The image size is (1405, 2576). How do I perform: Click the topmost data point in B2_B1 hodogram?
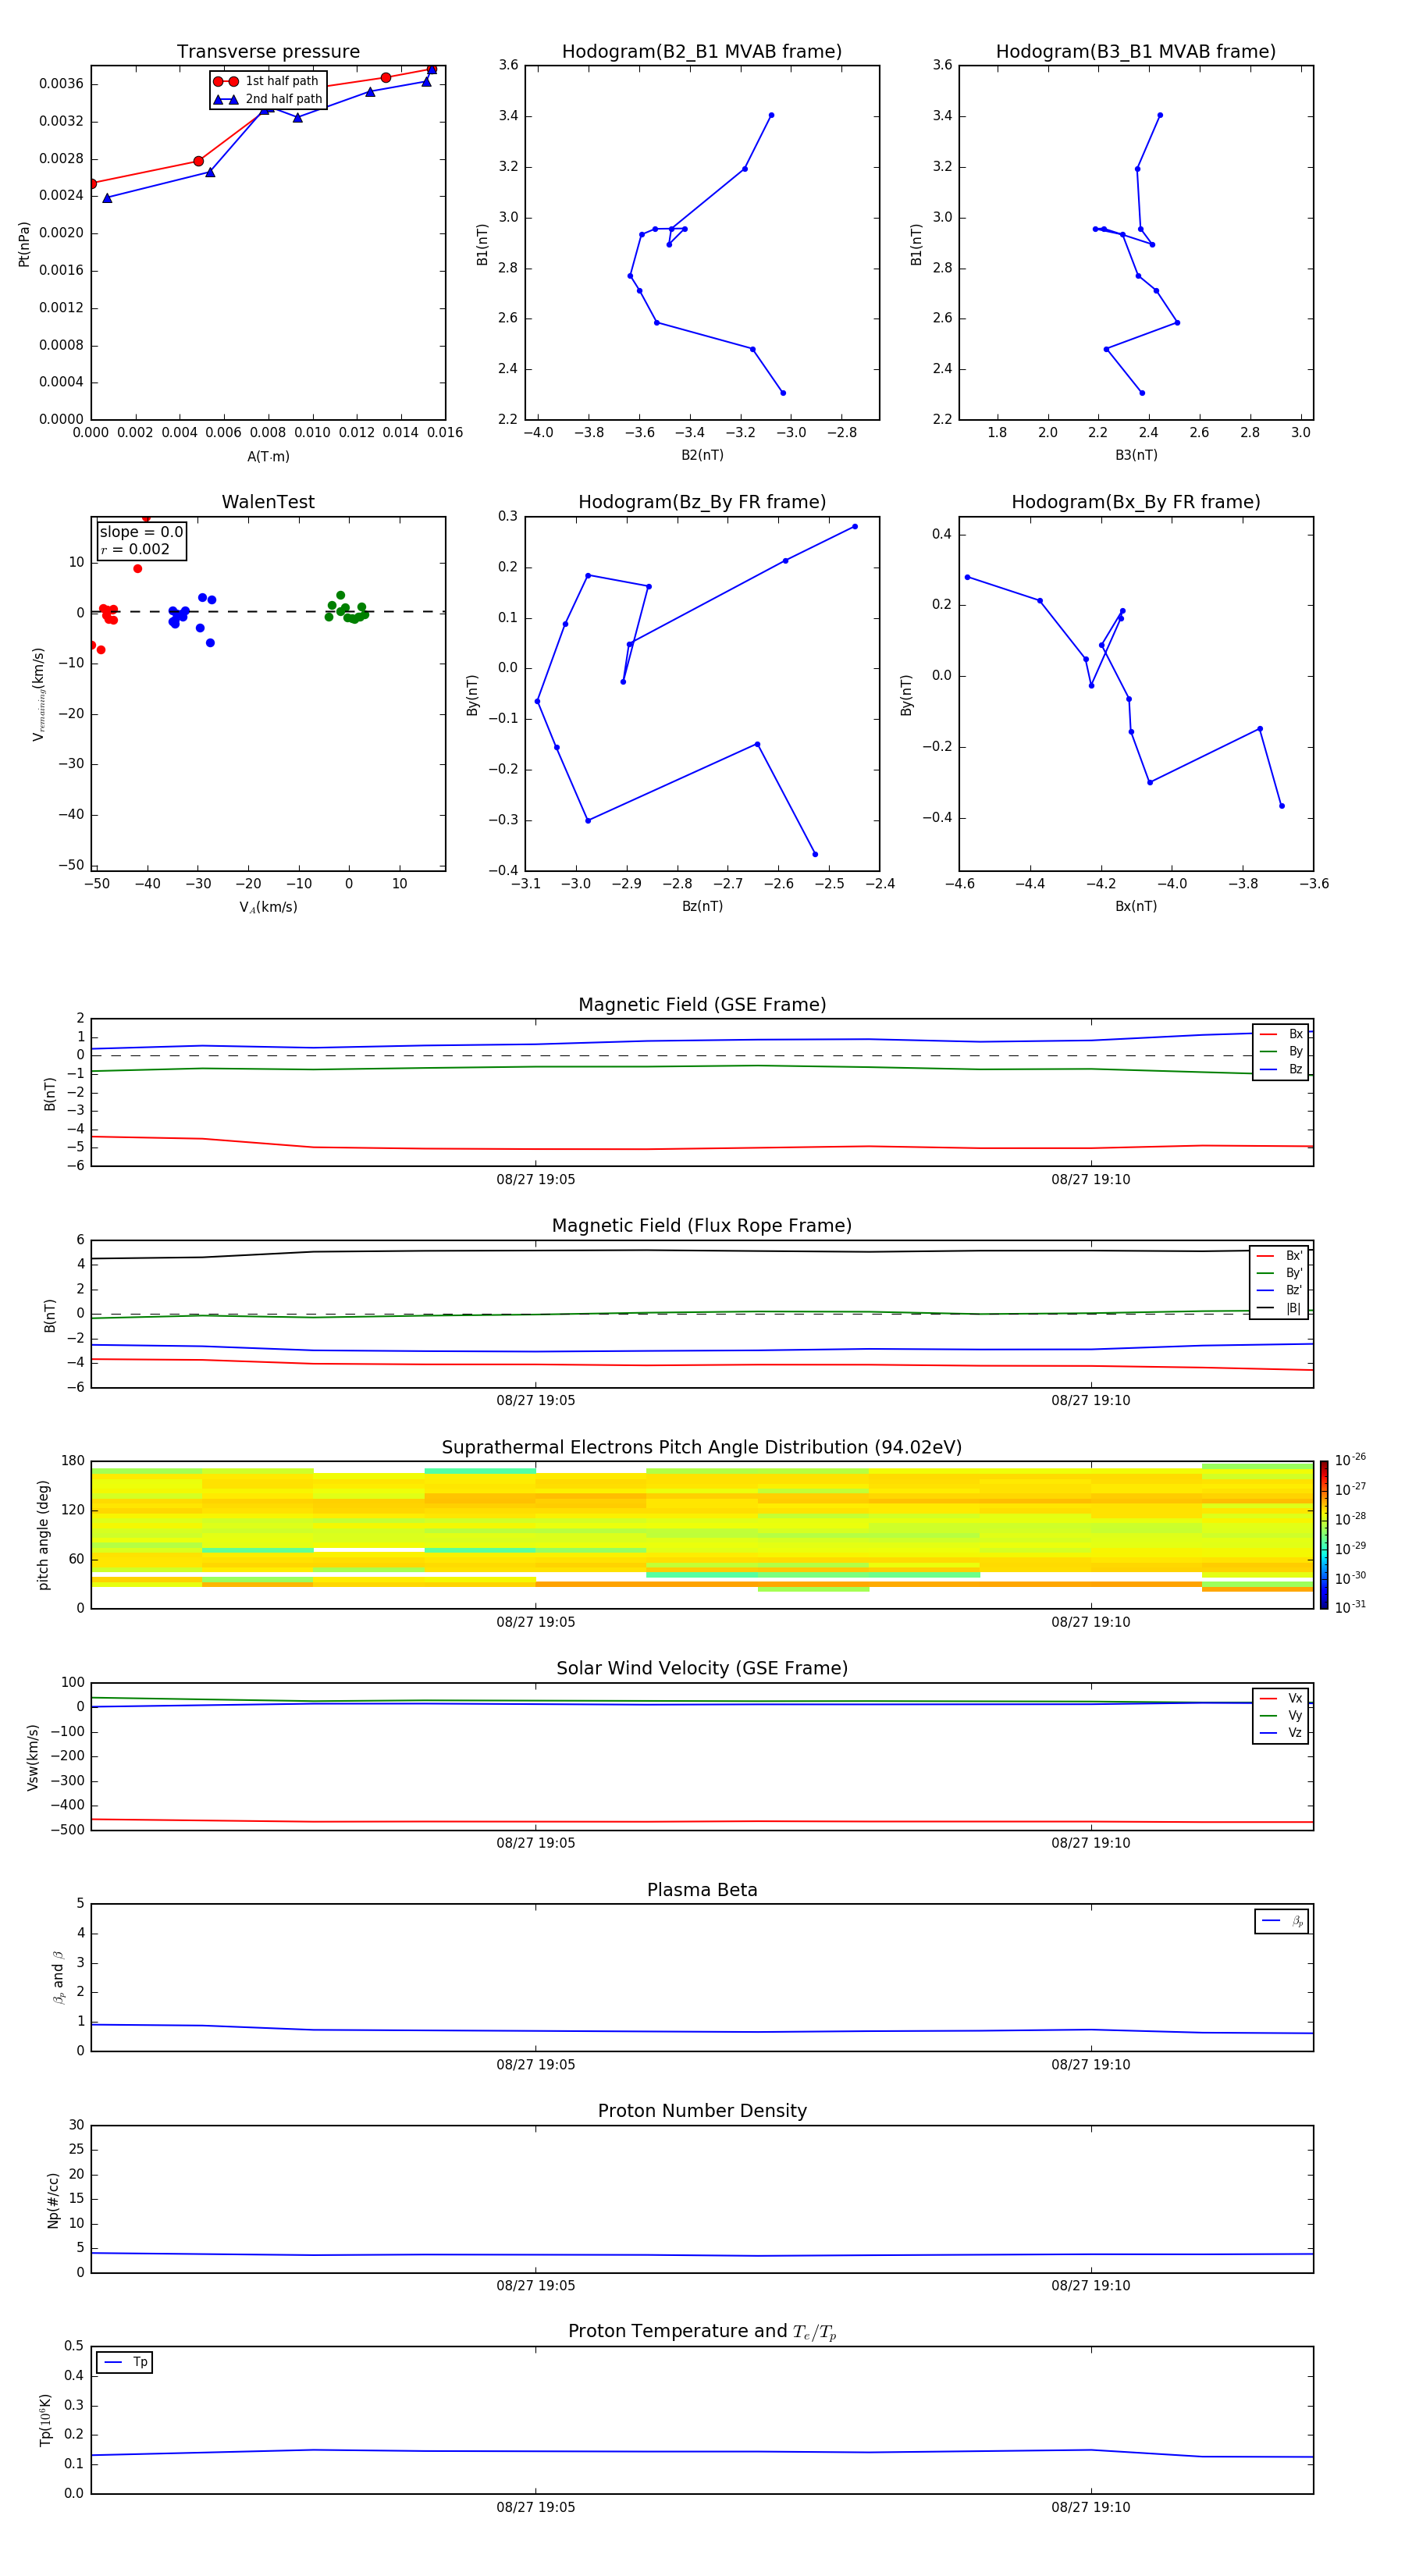coord(771,115)
